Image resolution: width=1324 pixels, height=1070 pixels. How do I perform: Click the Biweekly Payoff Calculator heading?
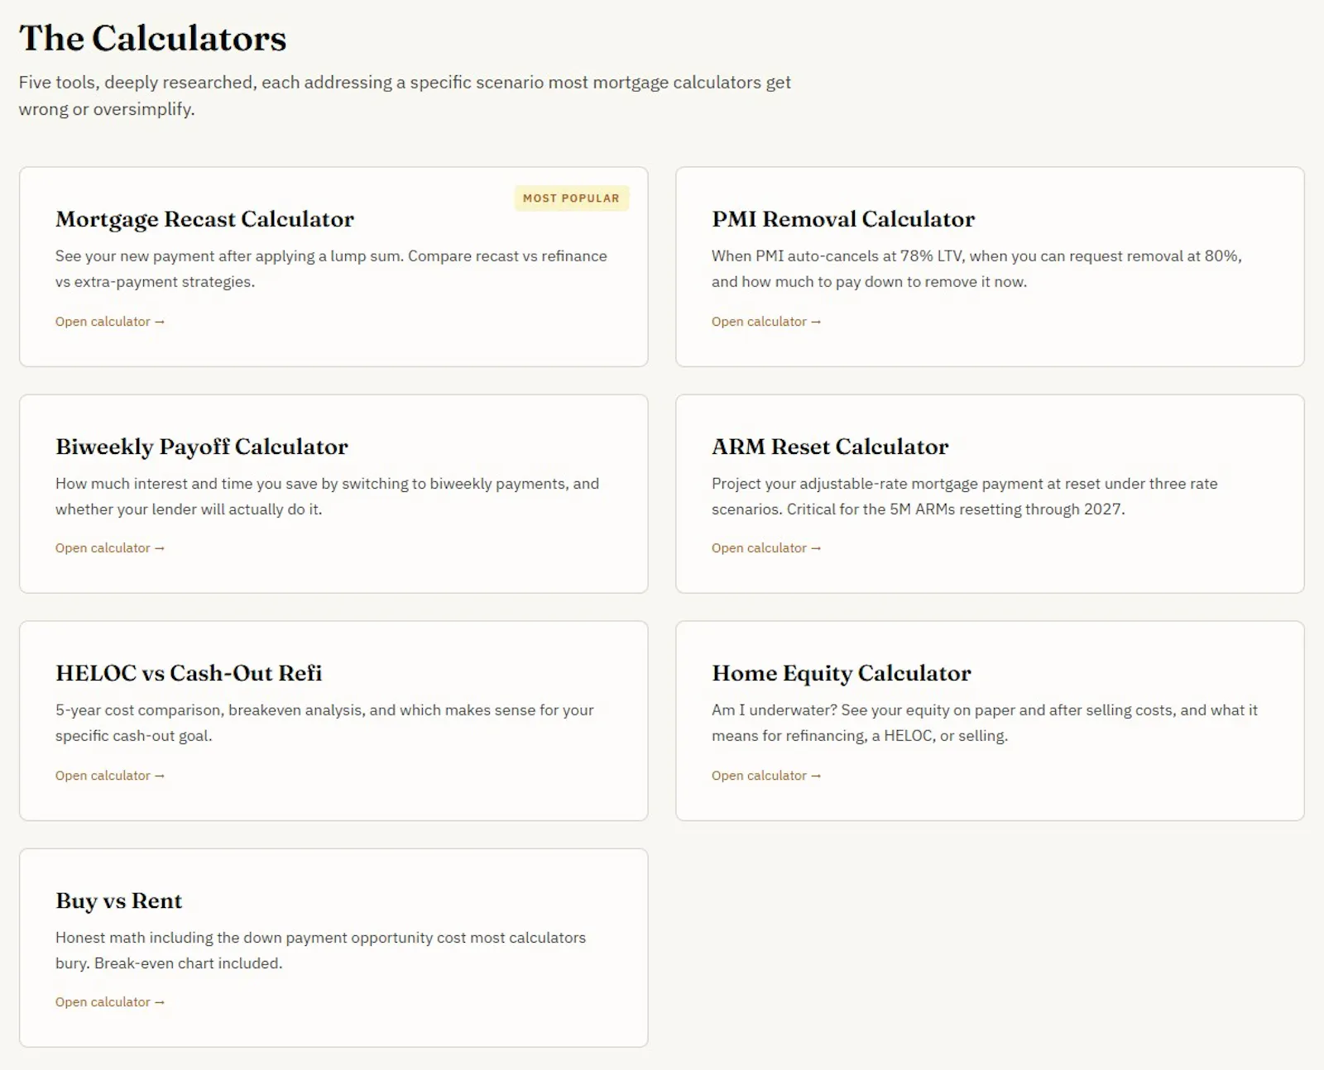tap(202, 447)
